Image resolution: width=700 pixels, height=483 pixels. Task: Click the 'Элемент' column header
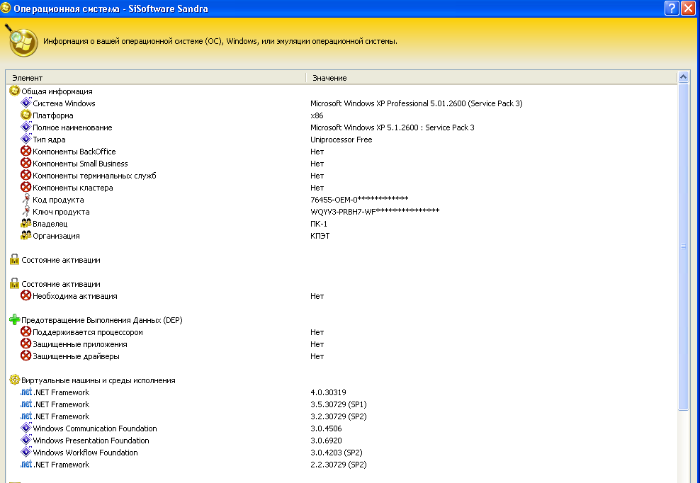pyautogui.click(x=155, y=78)
